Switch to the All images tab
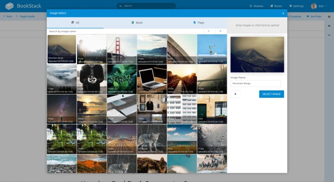The height and width of the screenshot is (182, 334). (75, 22)
